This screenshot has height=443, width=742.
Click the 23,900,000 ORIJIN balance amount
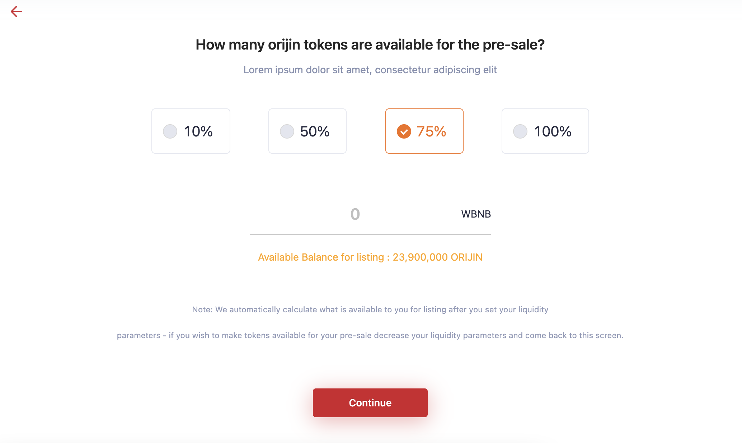(x=437, y=257)
